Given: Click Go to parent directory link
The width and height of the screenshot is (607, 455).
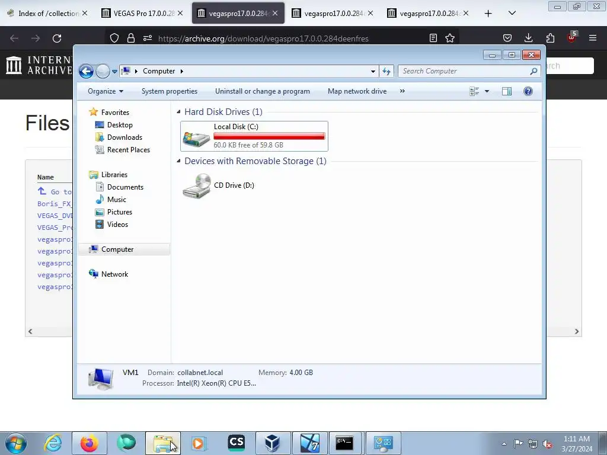Looking at the screenshot, I should coord(55,191).
